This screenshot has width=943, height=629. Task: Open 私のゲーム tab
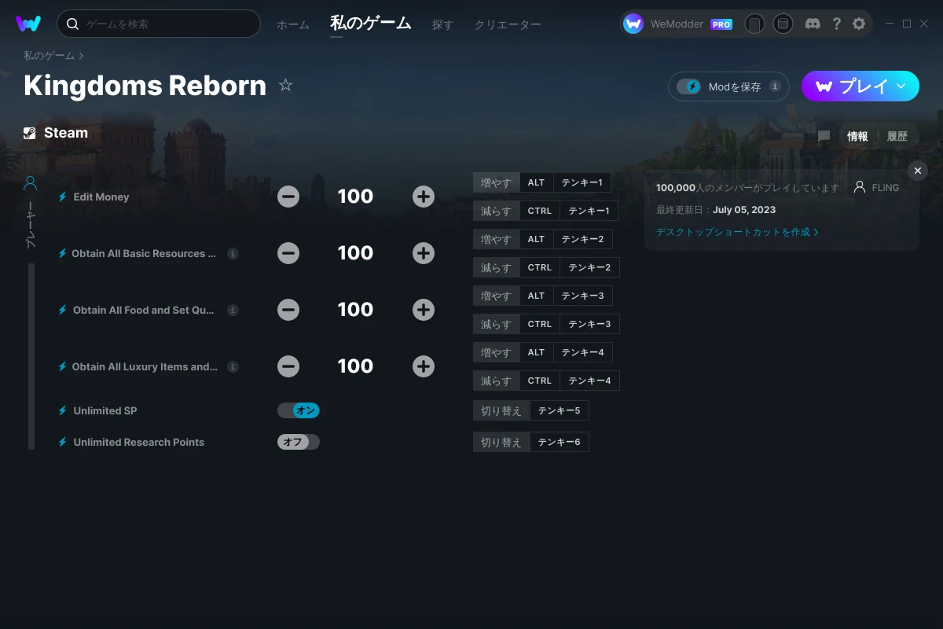371,24
